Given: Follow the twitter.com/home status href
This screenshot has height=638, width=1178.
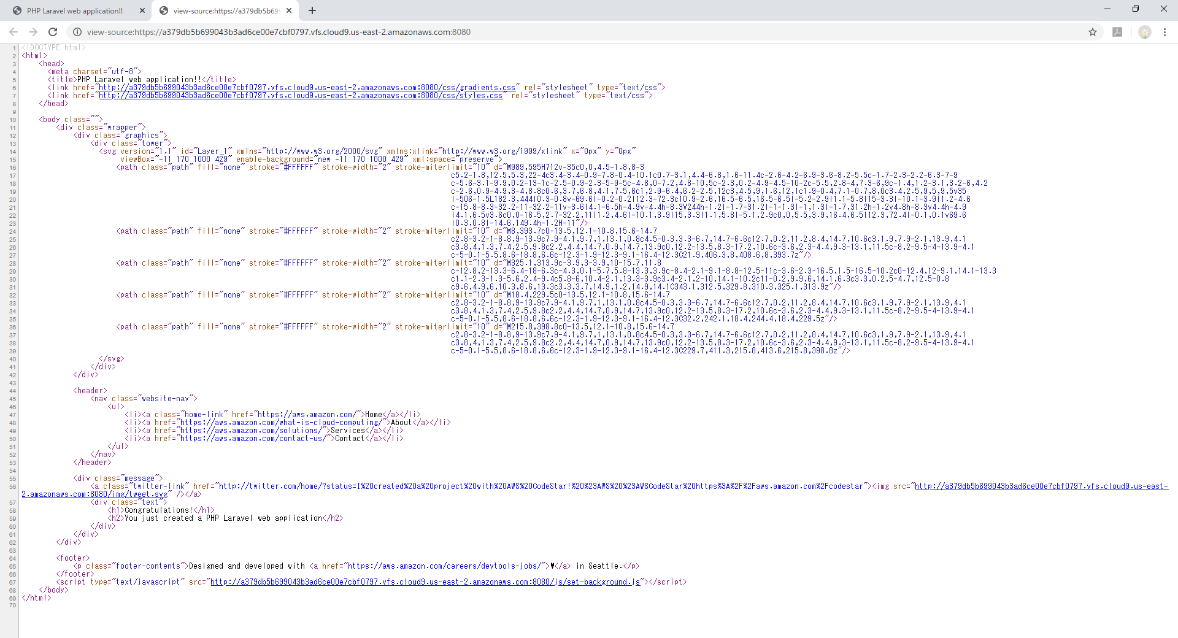Looking at the screenshot, I should click(x=542, y=486).
